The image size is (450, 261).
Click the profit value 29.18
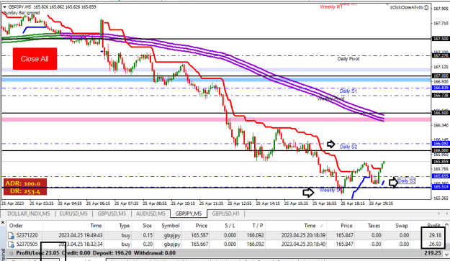click(x=435, y=236)
